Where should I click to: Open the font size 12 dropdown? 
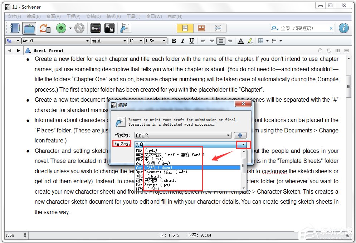pos(136,41)
